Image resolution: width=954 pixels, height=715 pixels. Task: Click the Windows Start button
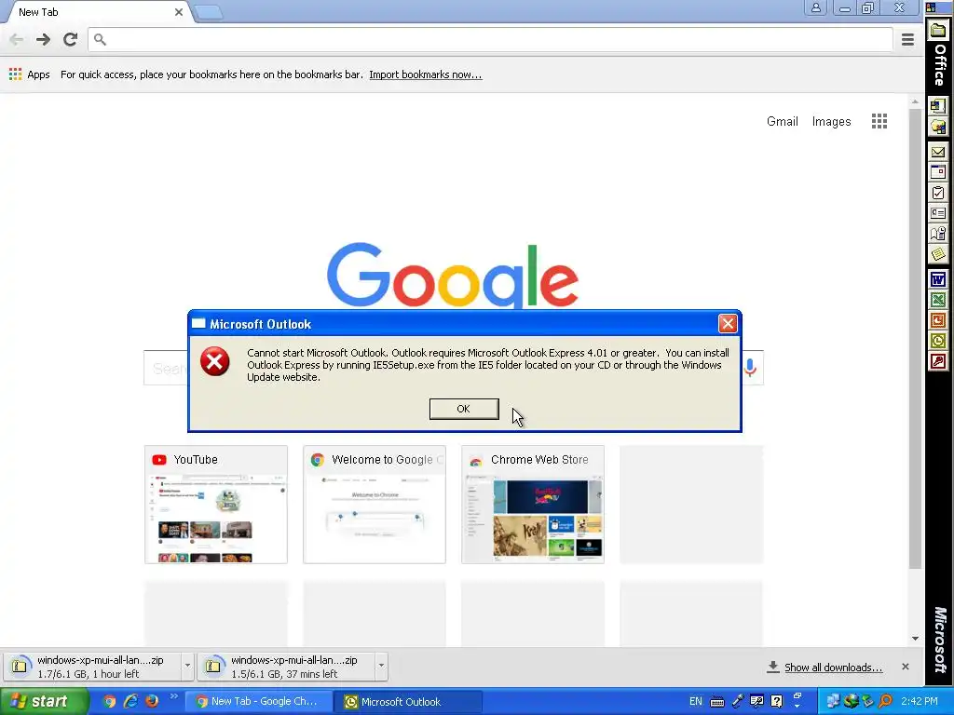43,701
